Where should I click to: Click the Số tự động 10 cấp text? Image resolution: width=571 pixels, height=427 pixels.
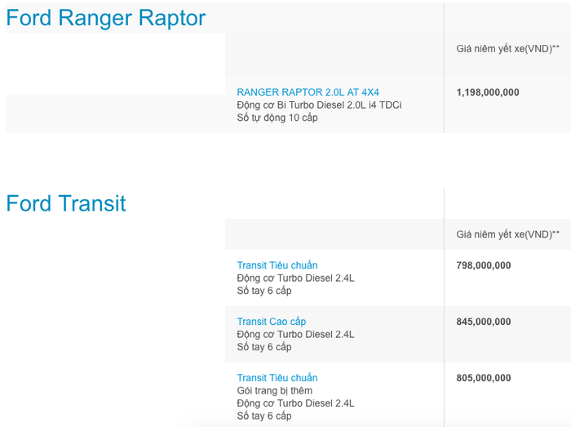[277, 118]
